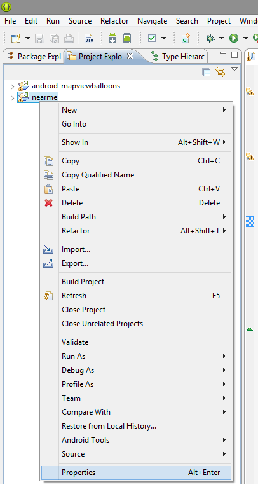Open the Project Explorer view menu triangle
The height and width of the screenshot is (484, 258).
[x=234, y=69]
